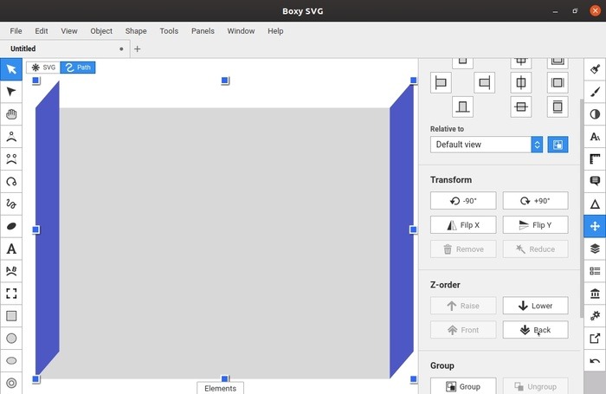
Task: Switch to the Untitled document tab
Action: [65, 48]
